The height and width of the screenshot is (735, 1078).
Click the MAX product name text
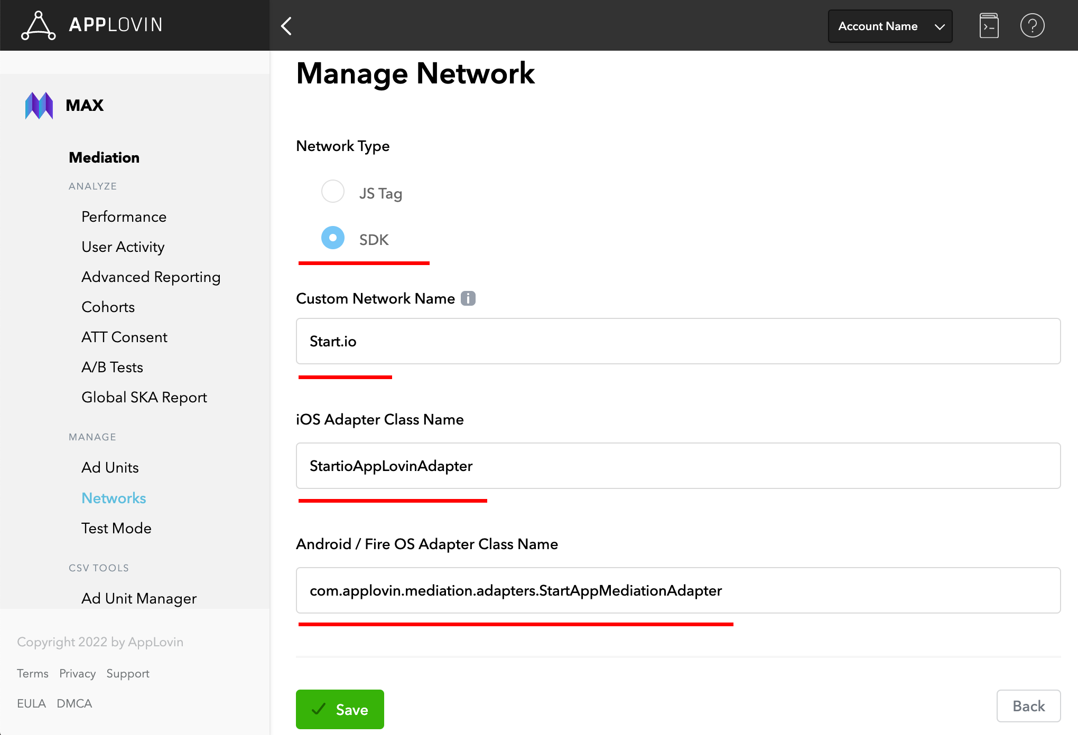(x=85, y=105)
